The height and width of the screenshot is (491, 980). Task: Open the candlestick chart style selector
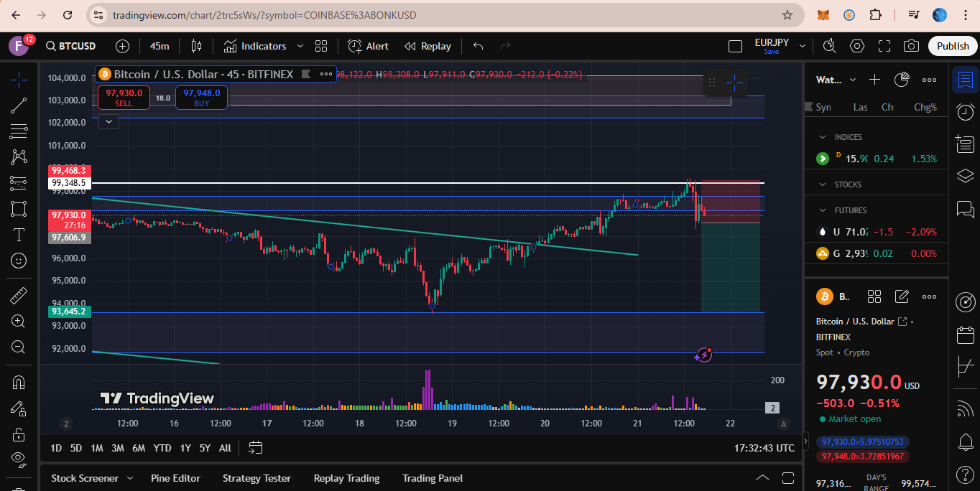coord(196,46)
